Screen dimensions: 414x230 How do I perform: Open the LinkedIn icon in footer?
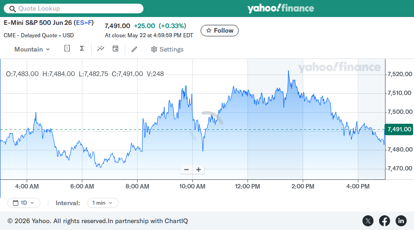pos(401,221)
